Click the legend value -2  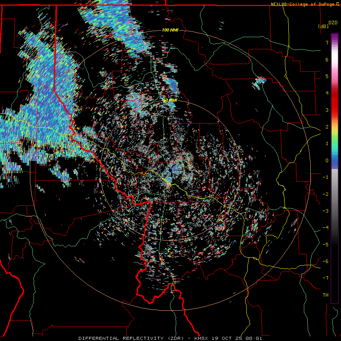(x=325, y=194)
